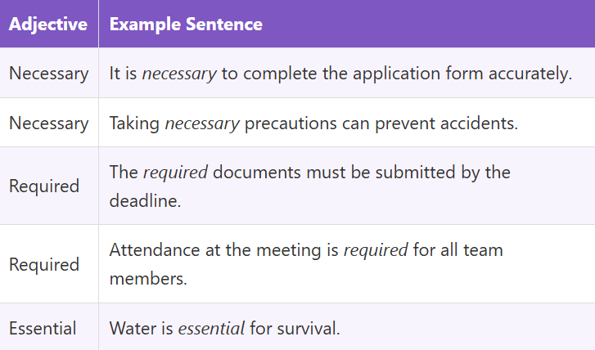
Task: Click the "Essential" adjective cell
Action: (x=43, y=329)
